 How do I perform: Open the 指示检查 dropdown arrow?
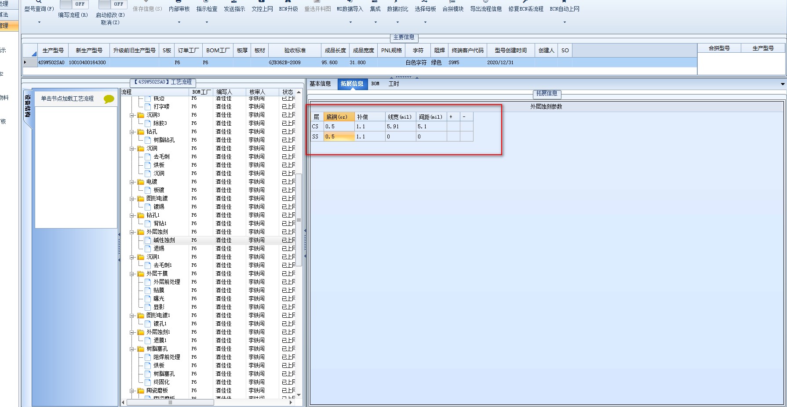point(207,22)
